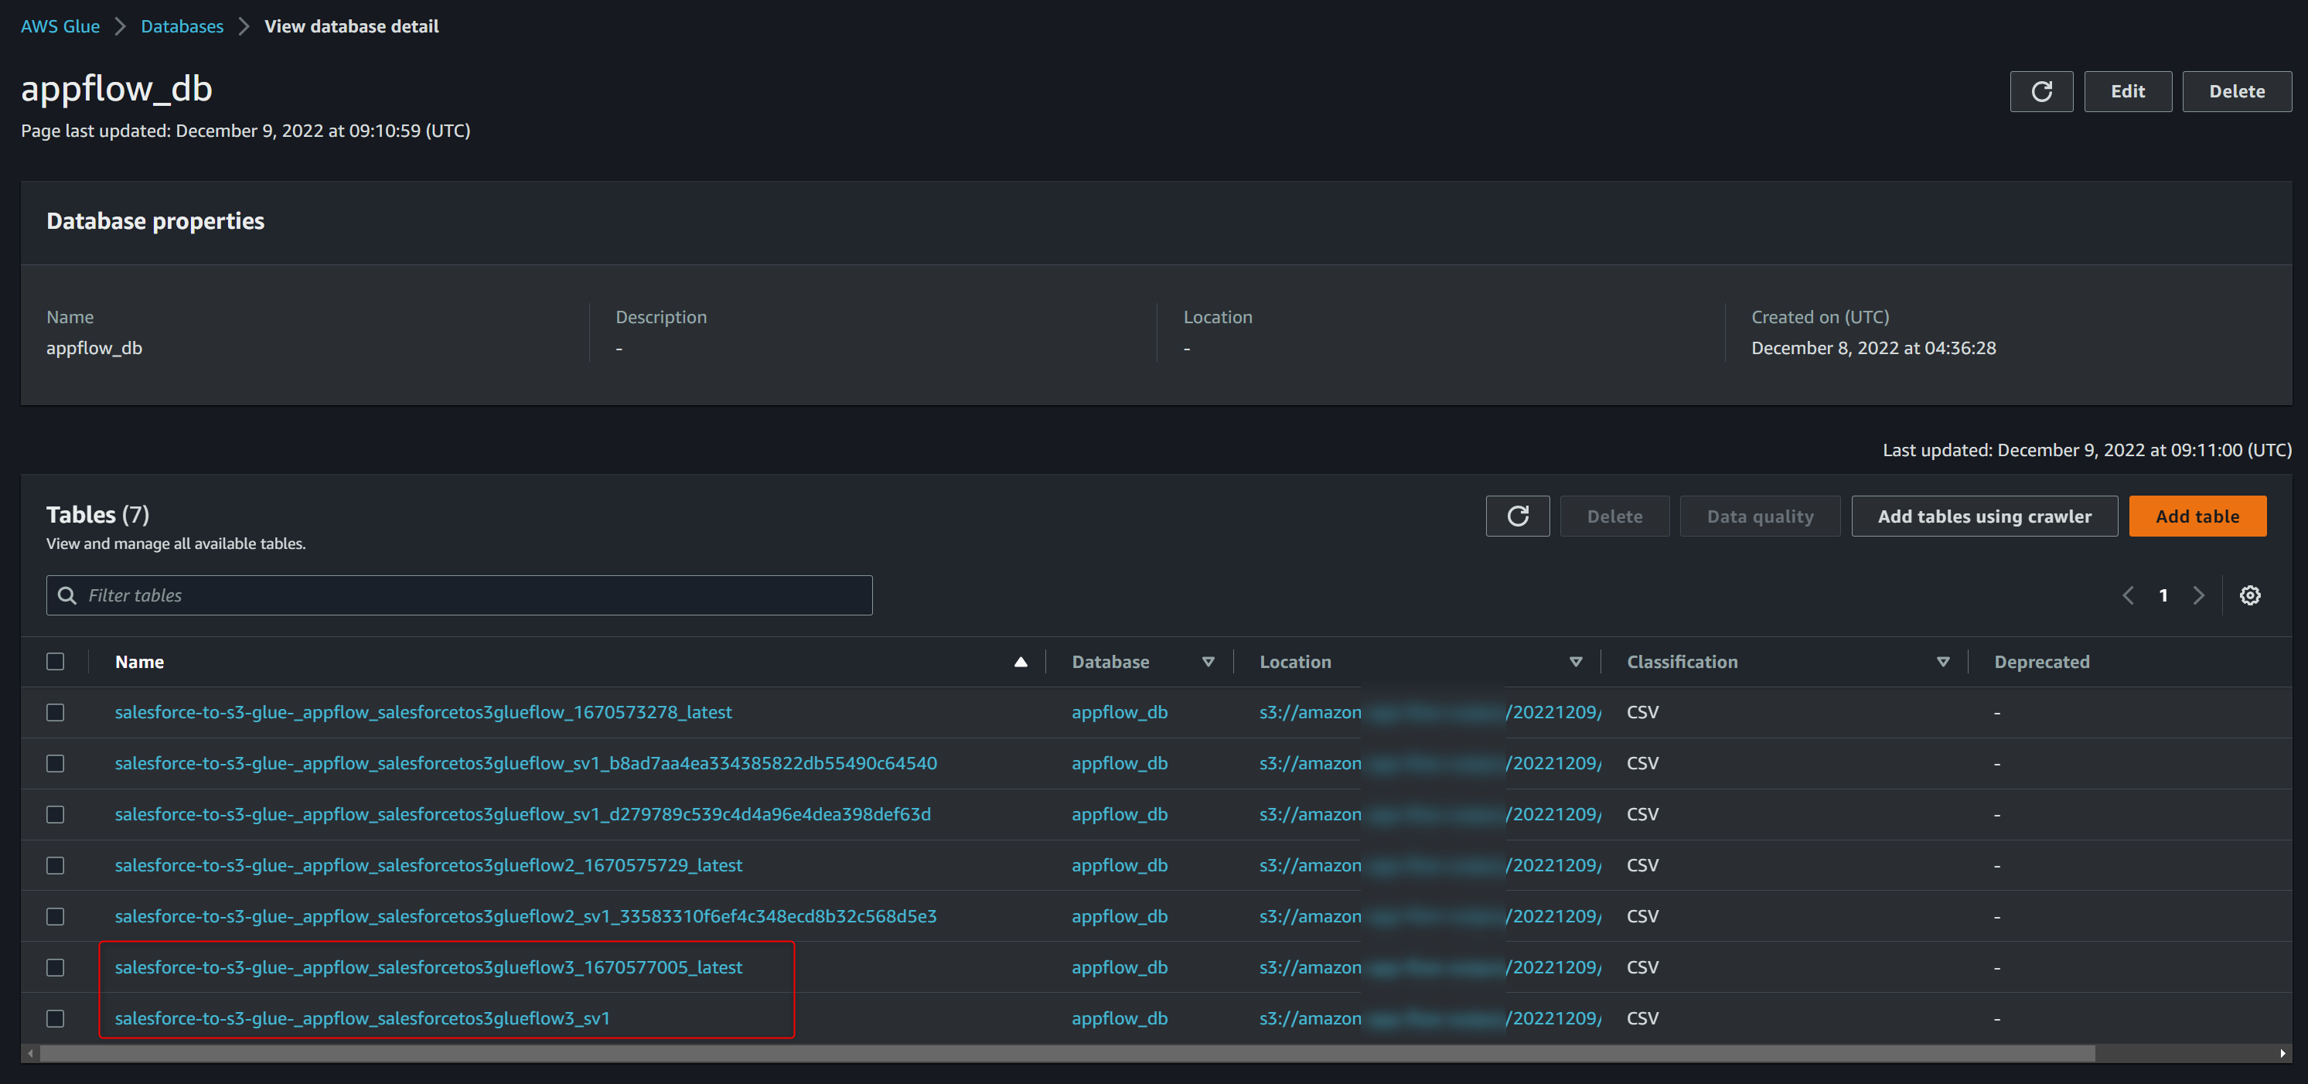Image resolution: width=2308 pixels, height=1084 pixels.
Task: Go to Databases breadcrumb
Action: pyautogui.click(x=182, y=26)
